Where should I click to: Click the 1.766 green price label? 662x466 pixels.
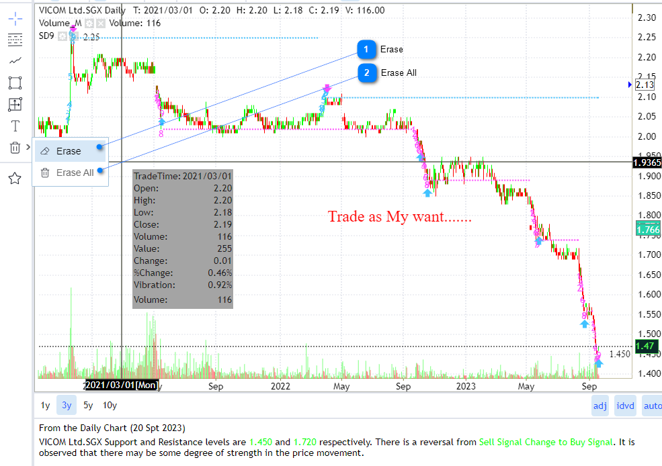[x=648, y=230]
